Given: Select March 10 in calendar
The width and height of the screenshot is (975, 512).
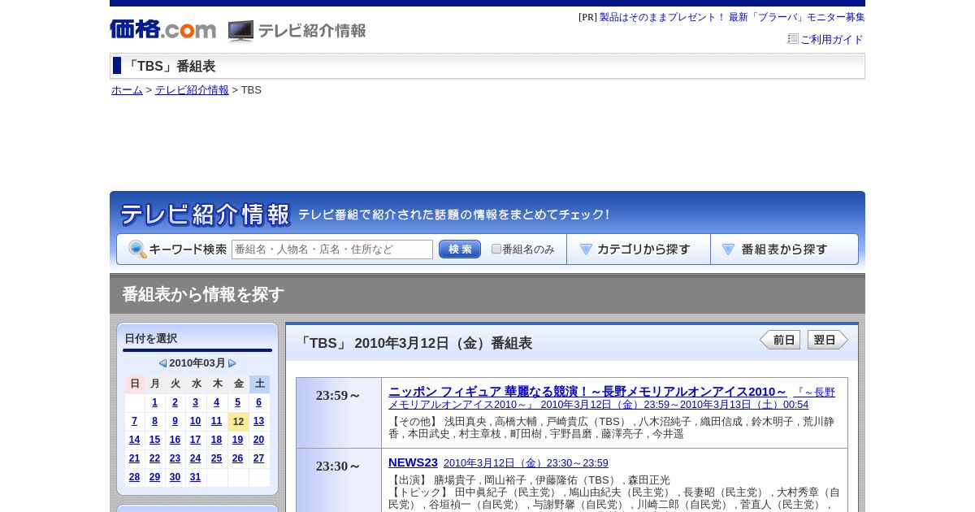Looking at the screenshot, I should (195, 421).
